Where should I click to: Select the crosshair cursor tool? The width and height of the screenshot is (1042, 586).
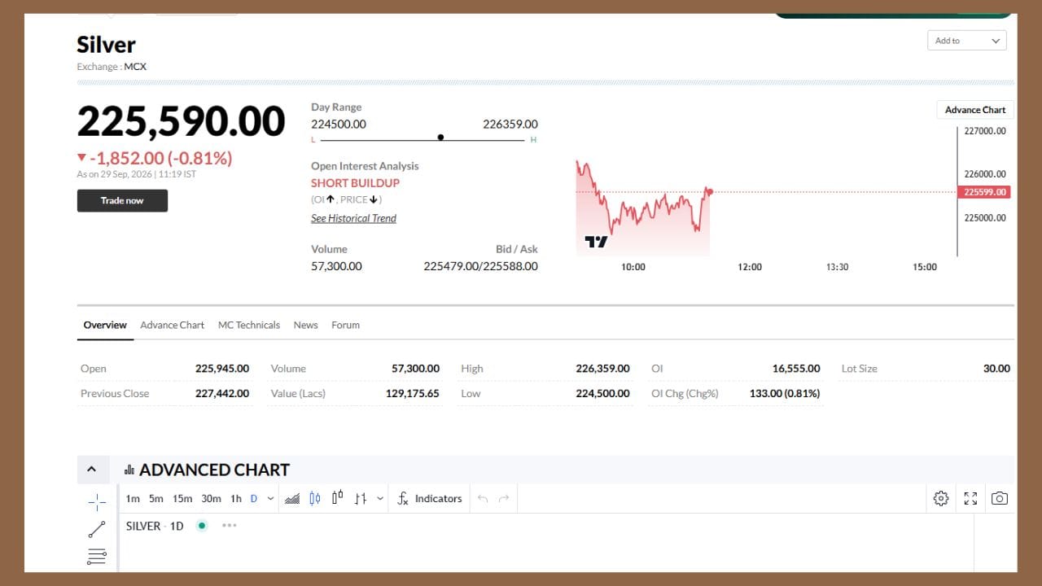click(x=97, y=502)
